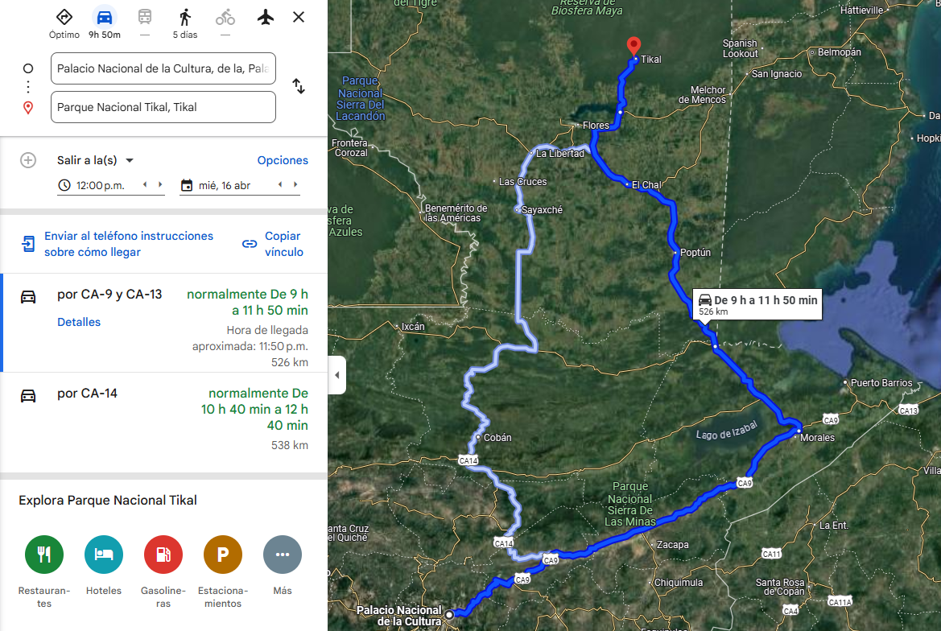941x631 pixels.
Task: Open the Salir a la(s) dropdown
Action: pyautogui.click(x=95, y=160)
